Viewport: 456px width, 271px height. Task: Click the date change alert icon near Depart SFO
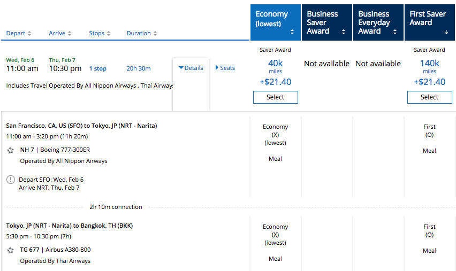pyautogui.click(x=11, y=180)
